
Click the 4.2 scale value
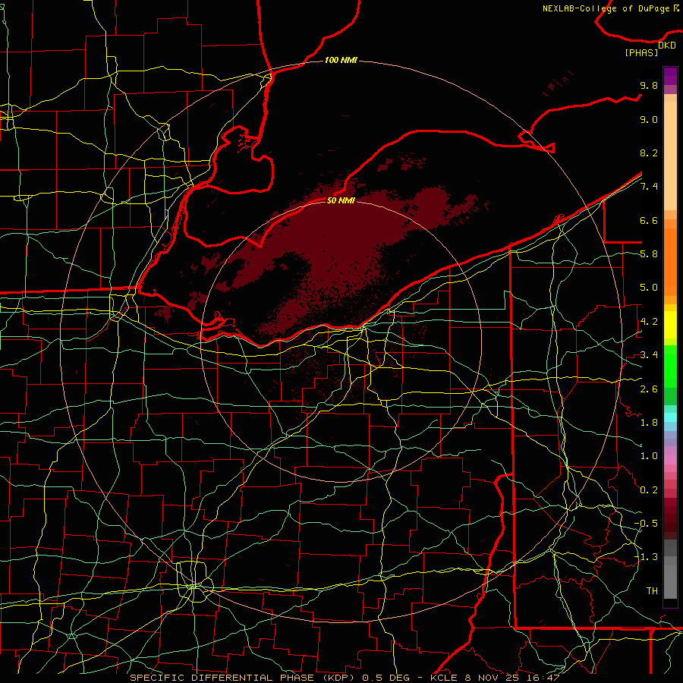tap(649, 322)
